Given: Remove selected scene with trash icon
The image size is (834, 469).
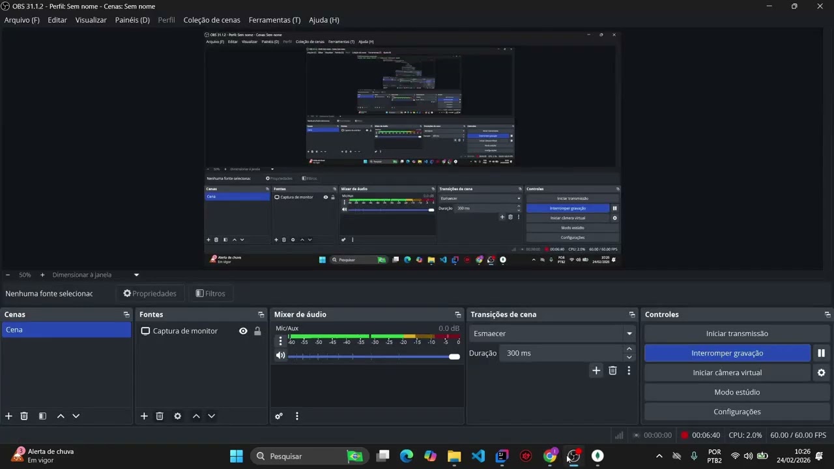Looking at the screenshot, I should 24,416.
